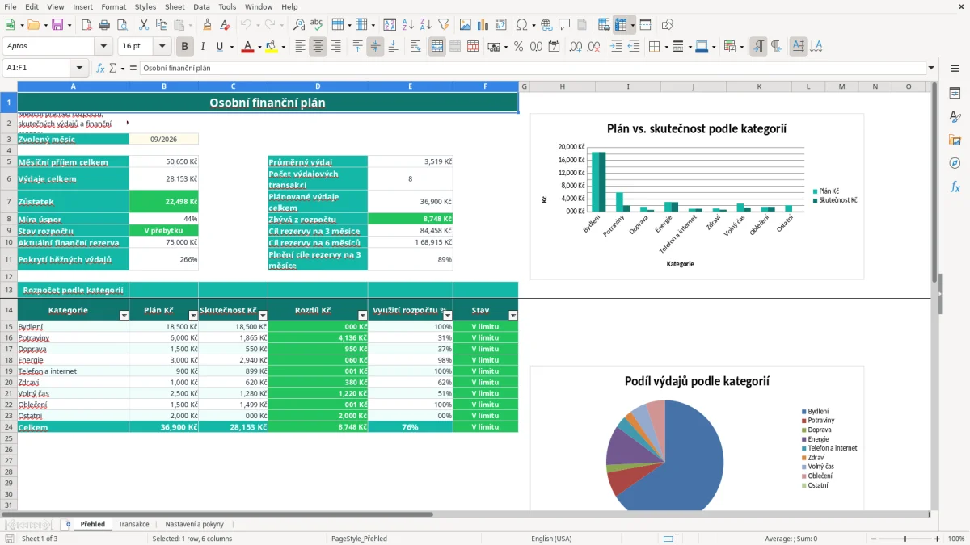Toggle Center Horizontally alignment

[318, 47]
